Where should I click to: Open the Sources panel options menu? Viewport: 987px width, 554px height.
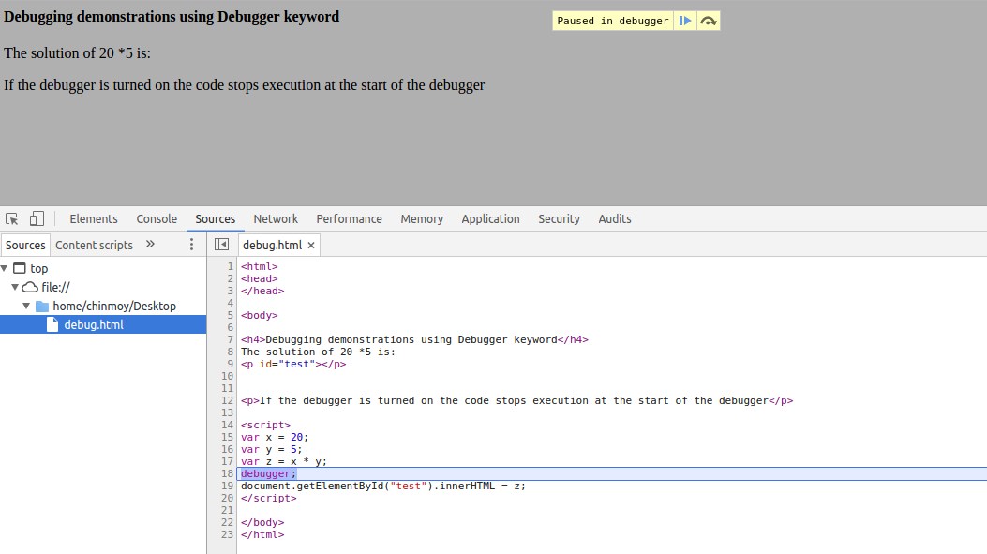coord(191,244)
